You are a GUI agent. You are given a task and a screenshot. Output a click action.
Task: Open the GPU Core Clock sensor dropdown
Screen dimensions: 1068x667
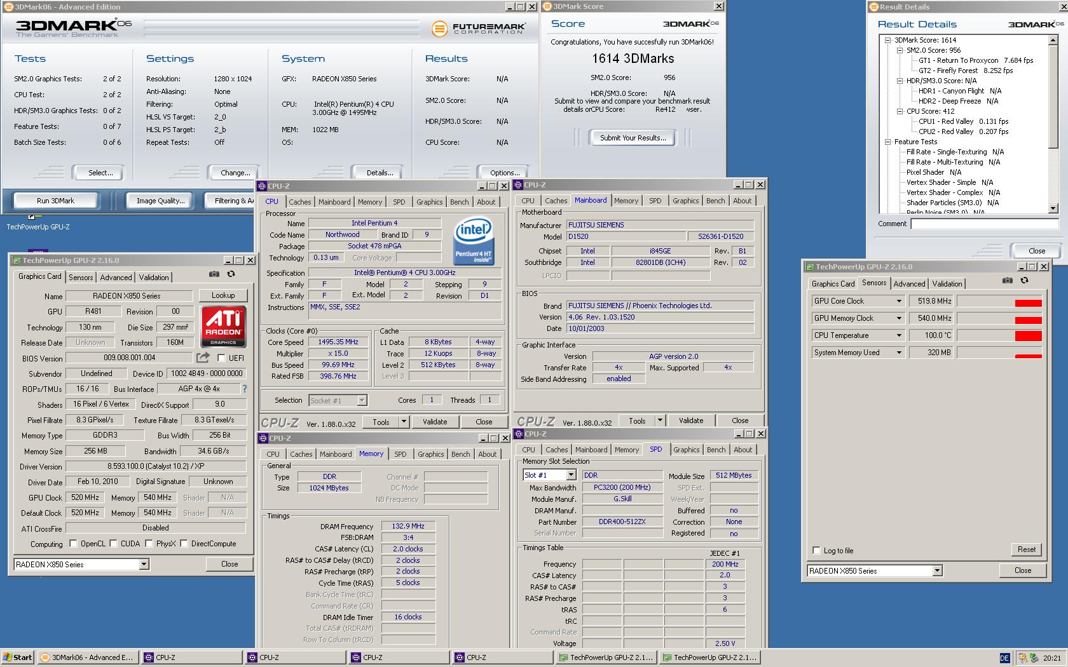pyautogui.click(x=899, y=301)
